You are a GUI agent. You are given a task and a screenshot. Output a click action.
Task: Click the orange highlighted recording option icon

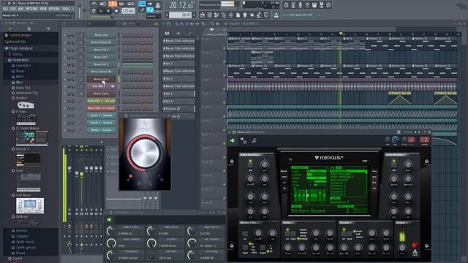tap(113, 4)
